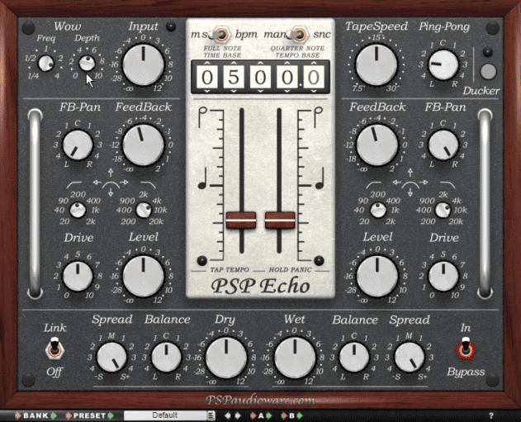521x422 pixels.
Task: Click the Wet section Balance knob
Action: pyautogui.click(x=354, y=358)
